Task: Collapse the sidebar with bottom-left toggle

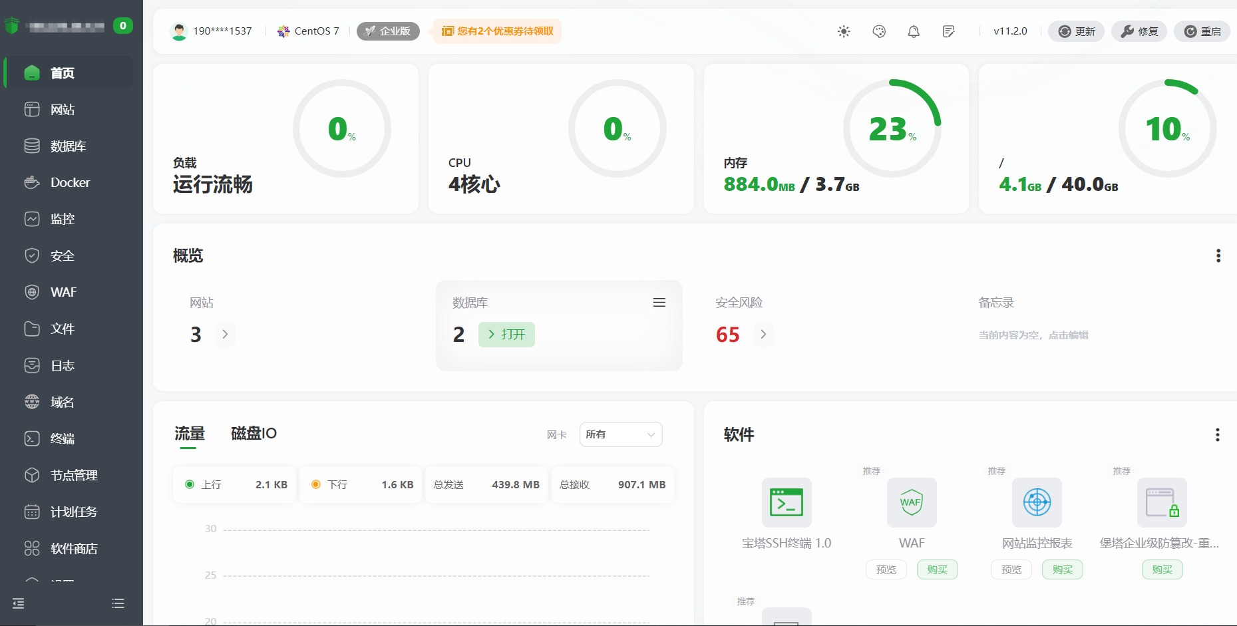Action: coord(18,603)
